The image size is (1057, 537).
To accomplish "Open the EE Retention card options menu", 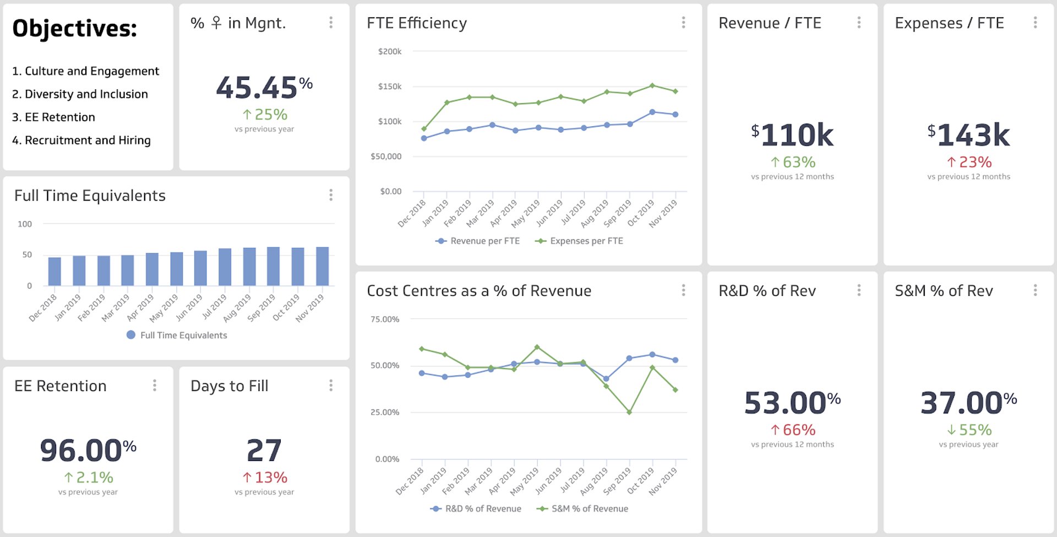I will pos(155,386).
